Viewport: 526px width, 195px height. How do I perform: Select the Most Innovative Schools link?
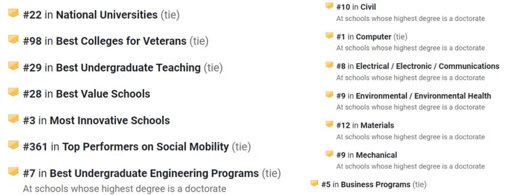[110, 120]
